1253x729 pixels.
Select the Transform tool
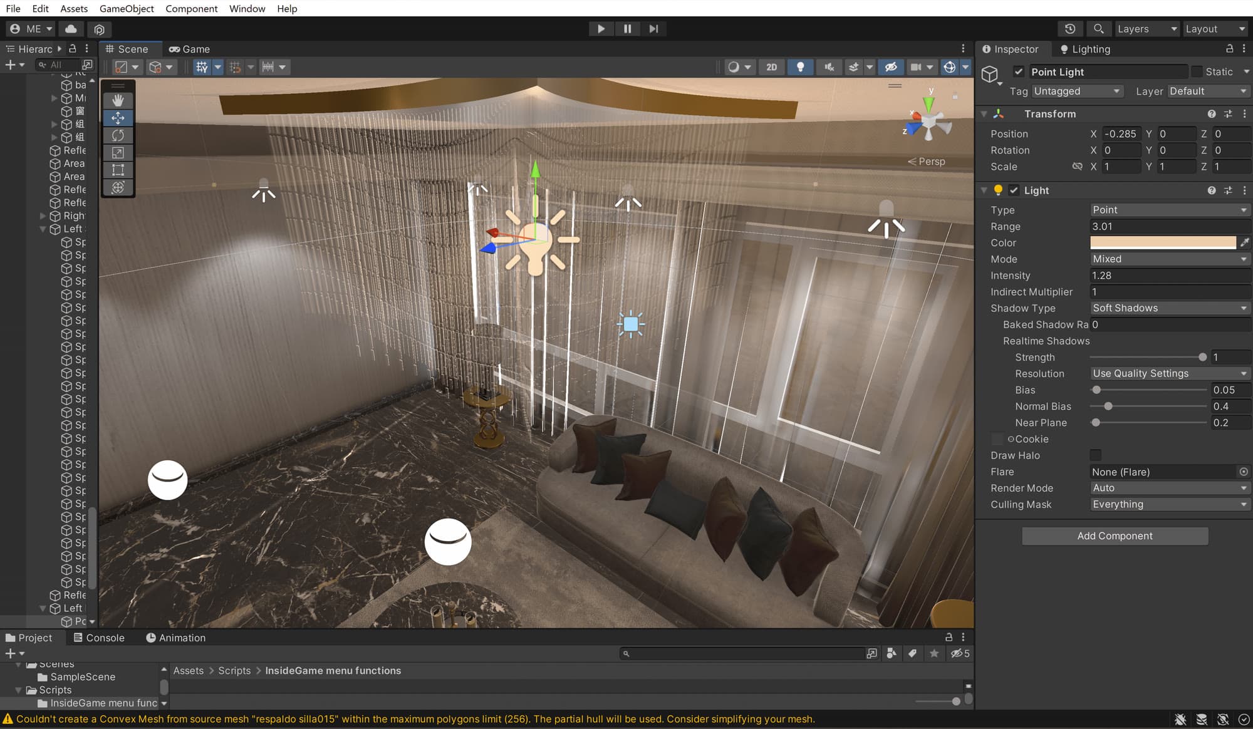coord(118,187)
